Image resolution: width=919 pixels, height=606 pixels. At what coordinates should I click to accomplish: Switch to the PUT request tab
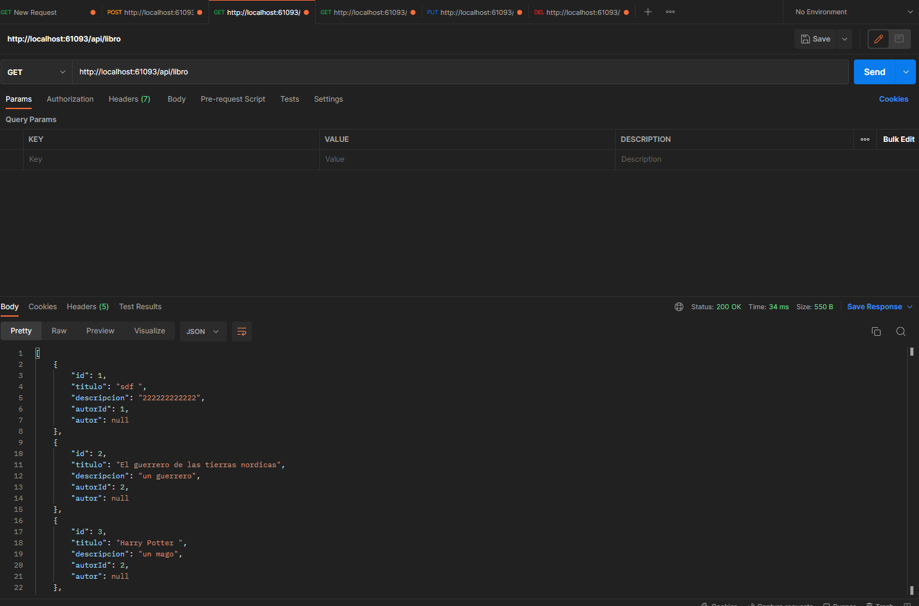click(x=474, y=12)
